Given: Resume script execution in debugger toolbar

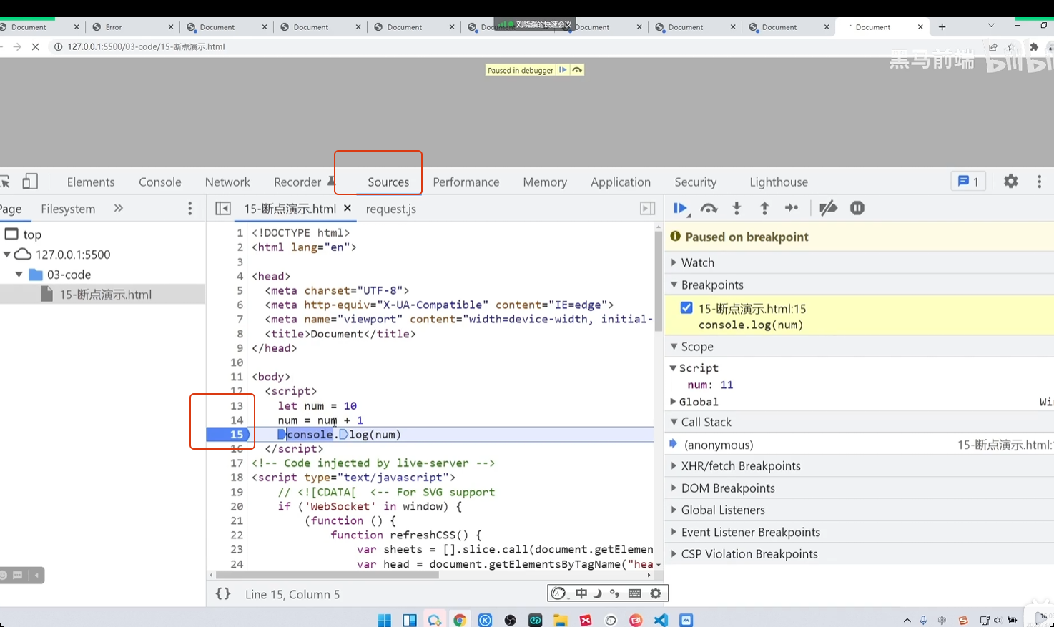Looking at the screenshot, I should coord(681,208).
